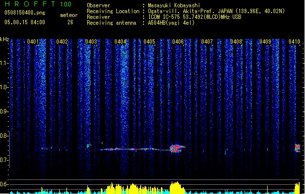
Task: Click the HROFFT 1.0.0 title text
Action: 38,4
